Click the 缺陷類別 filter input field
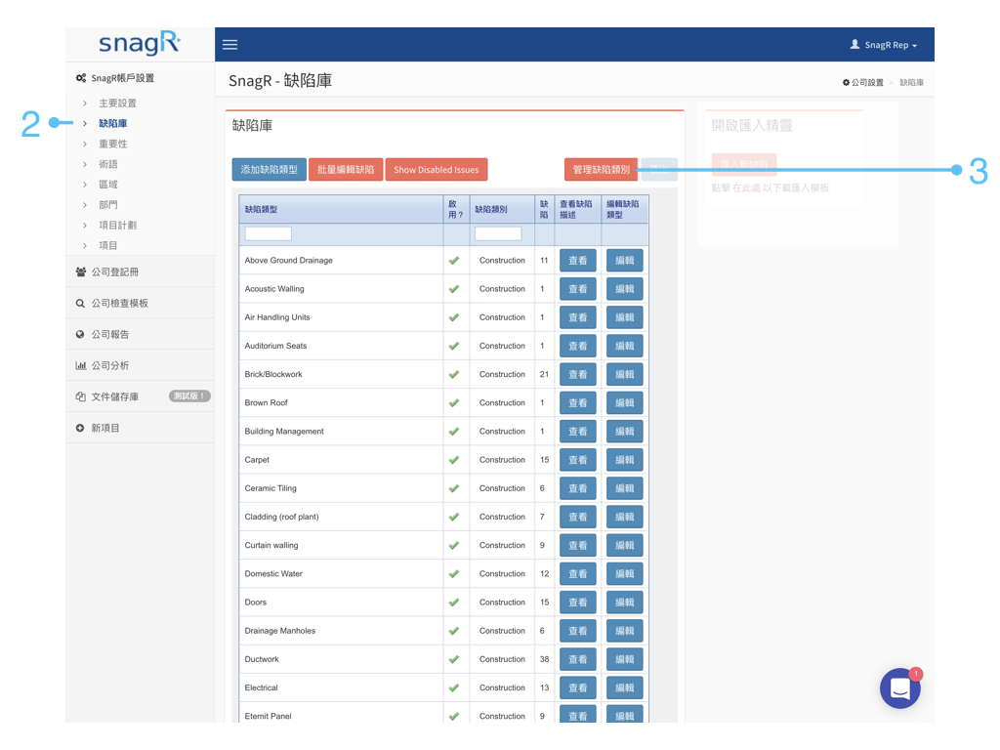The height and width of the screenshot is (750, 1000). coord(498,233)
